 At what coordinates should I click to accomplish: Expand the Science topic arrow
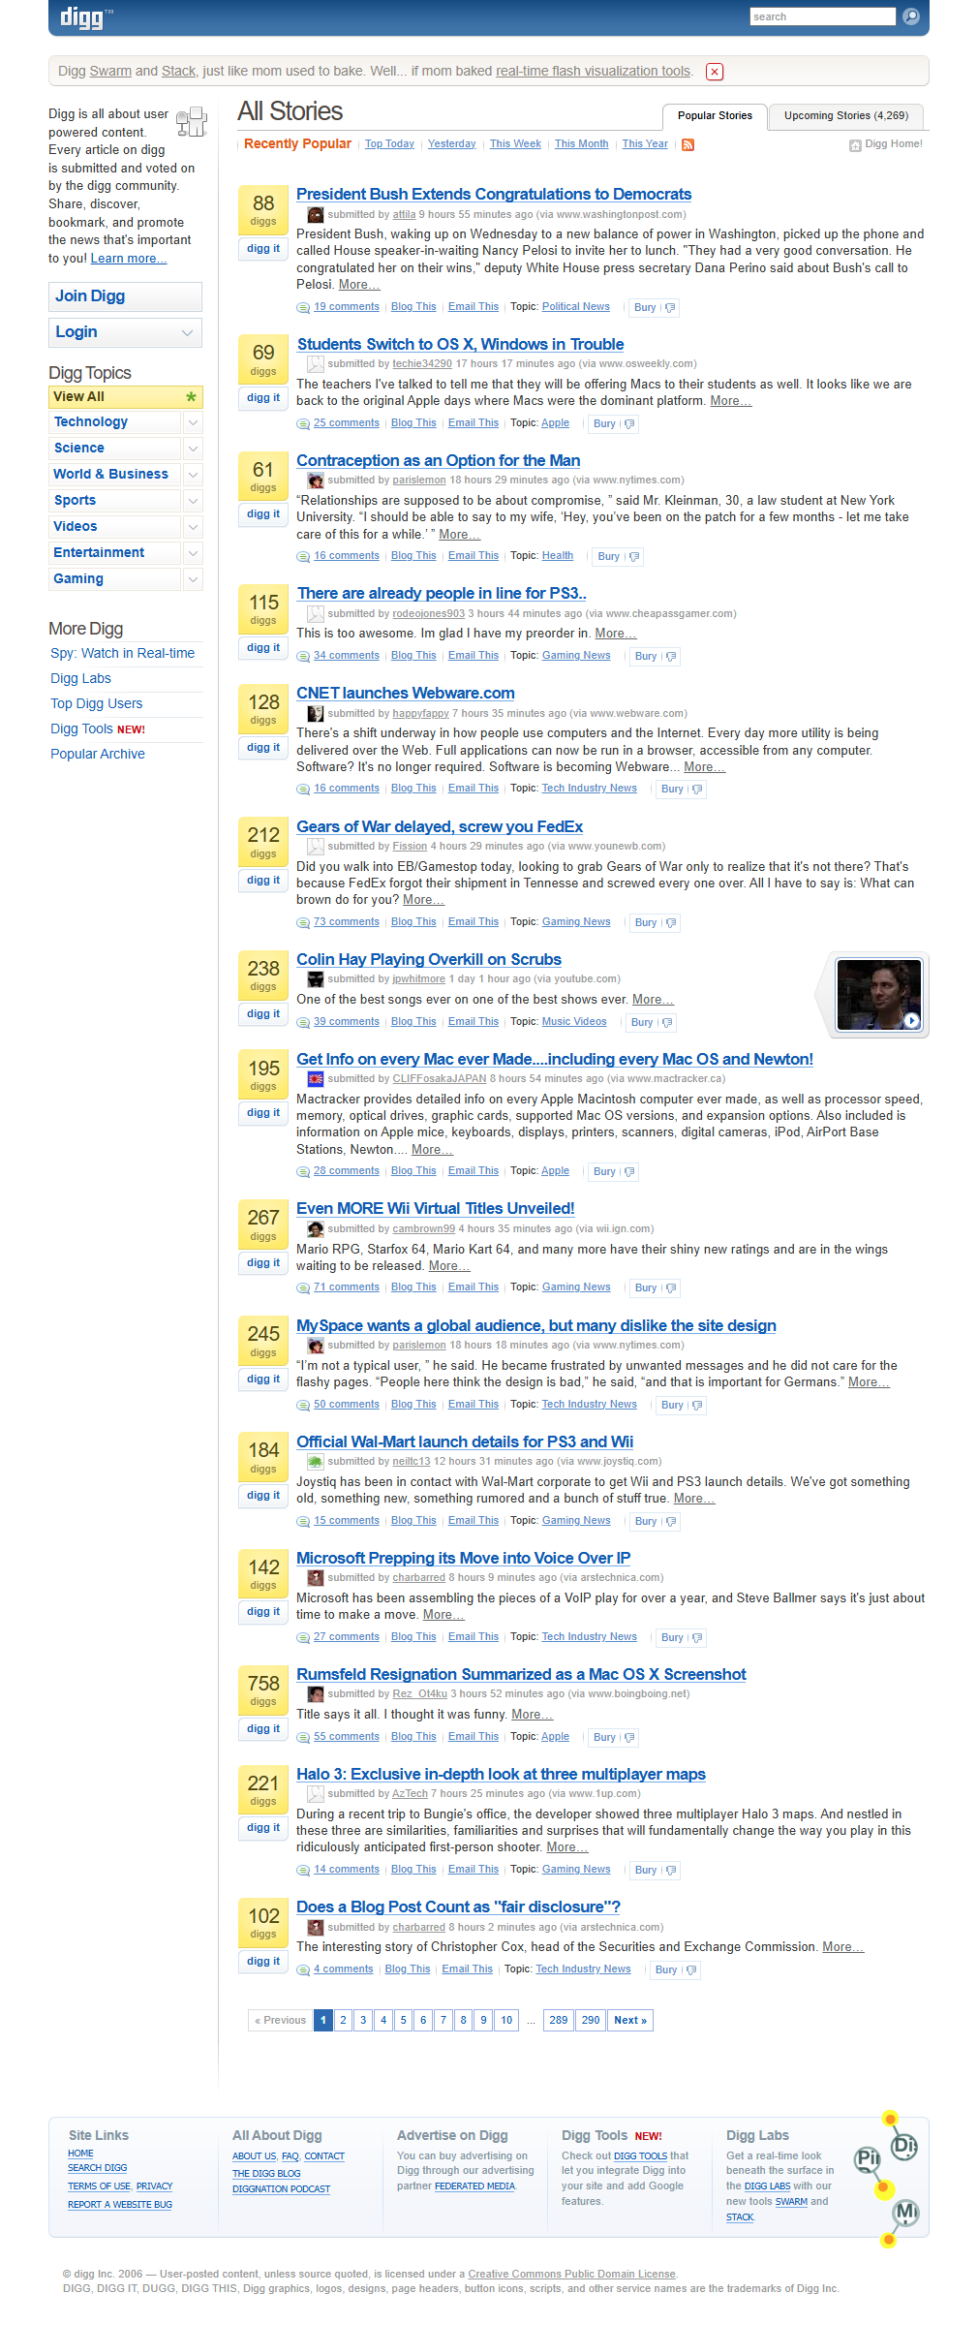pos(193,449)
